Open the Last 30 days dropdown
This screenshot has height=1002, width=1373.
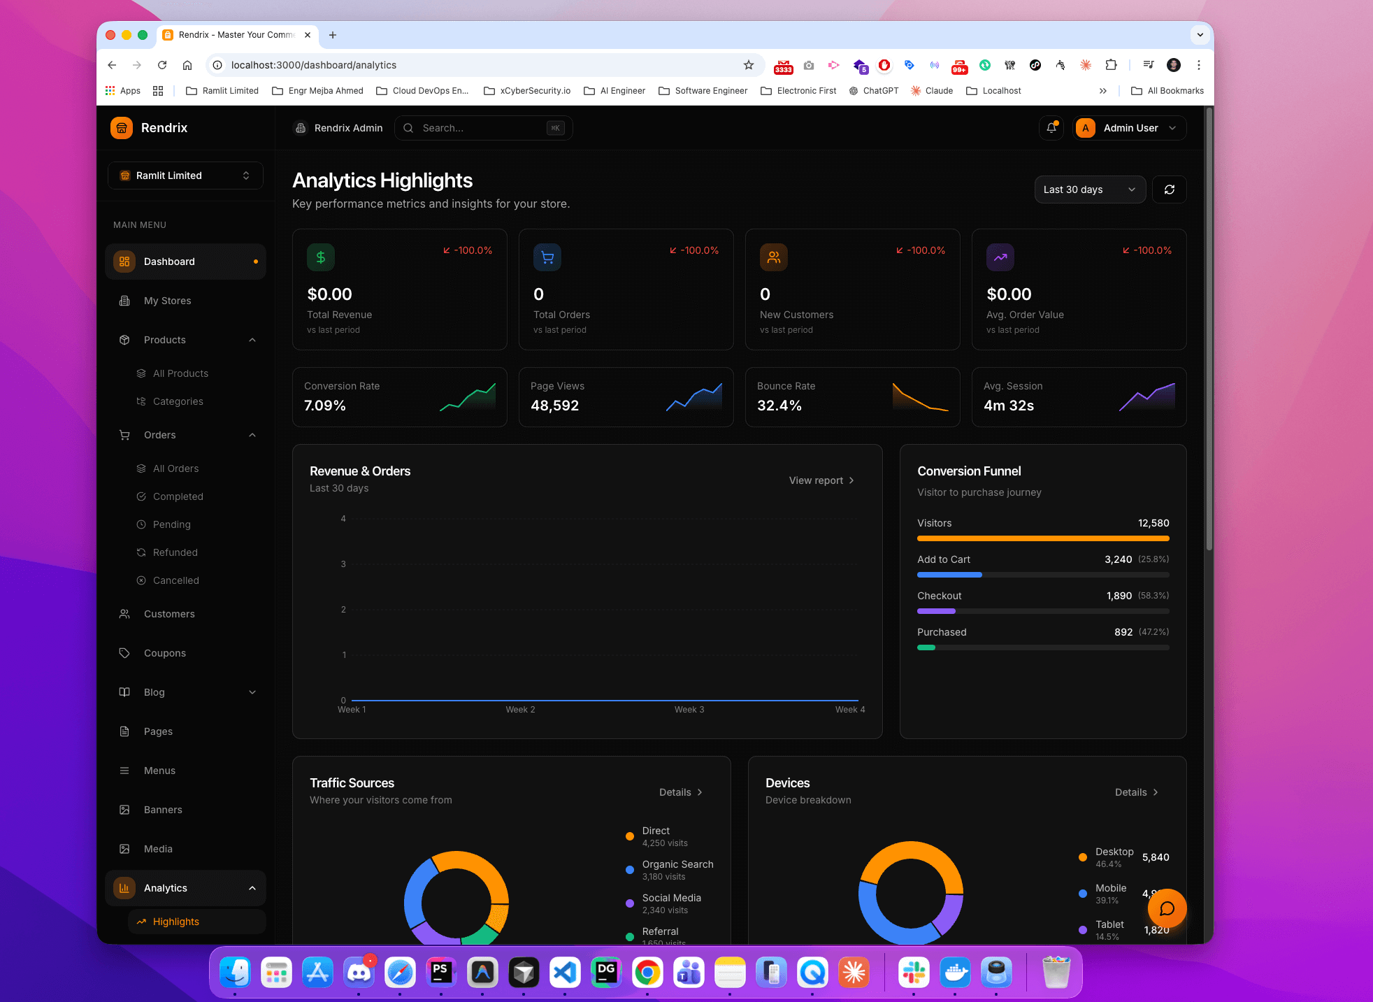point(1089,189)
